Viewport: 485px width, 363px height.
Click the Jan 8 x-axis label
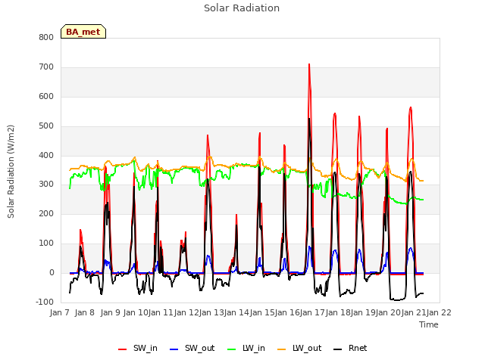[x=85, y=312]
